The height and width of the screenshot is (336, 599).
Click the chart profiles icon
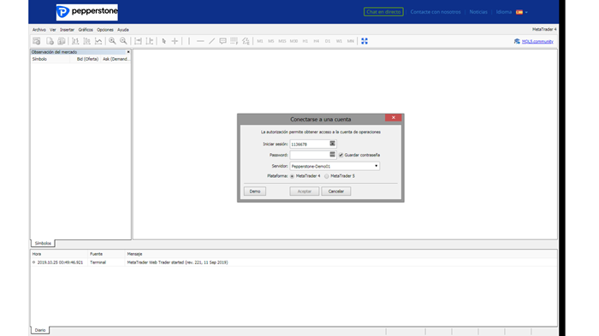(61, 41)
